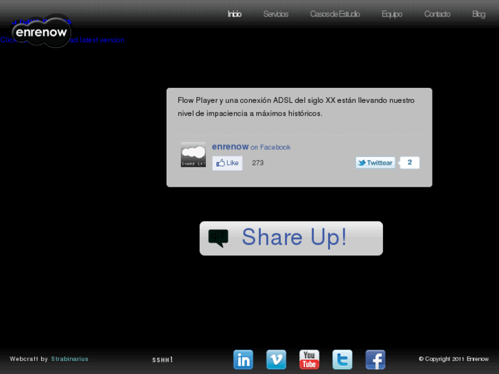
Task: Open the Facebook icon in footer
Action: (x=375, y=360)
